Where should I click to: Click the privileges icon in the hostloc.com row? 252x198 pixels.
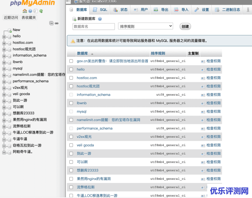(203, 78)
